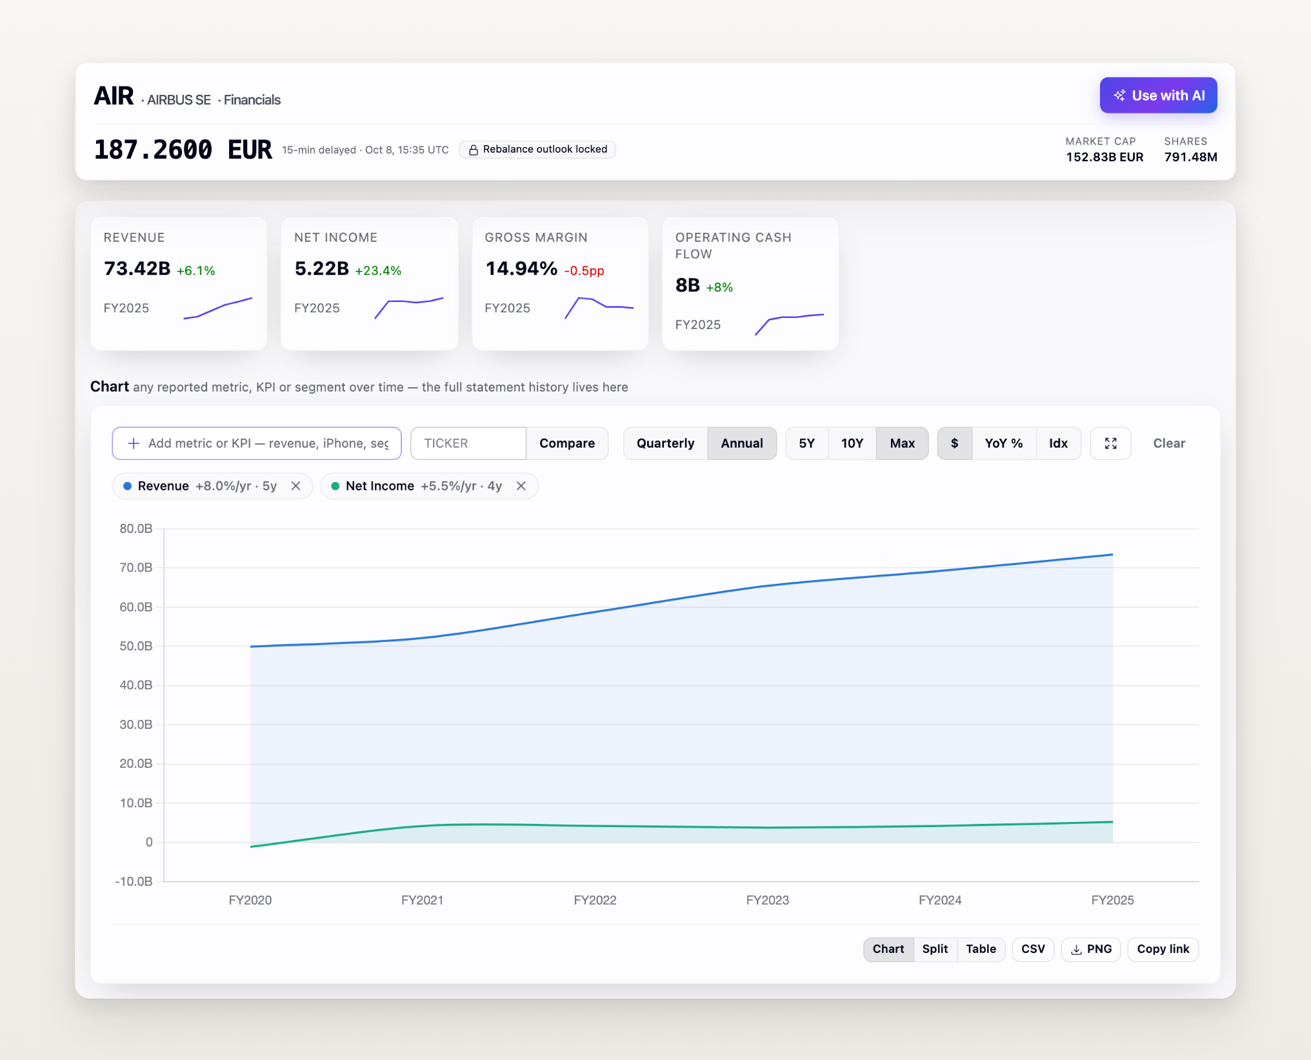Click the lock icon on Rebalance outlook badge

coord(473,150)
